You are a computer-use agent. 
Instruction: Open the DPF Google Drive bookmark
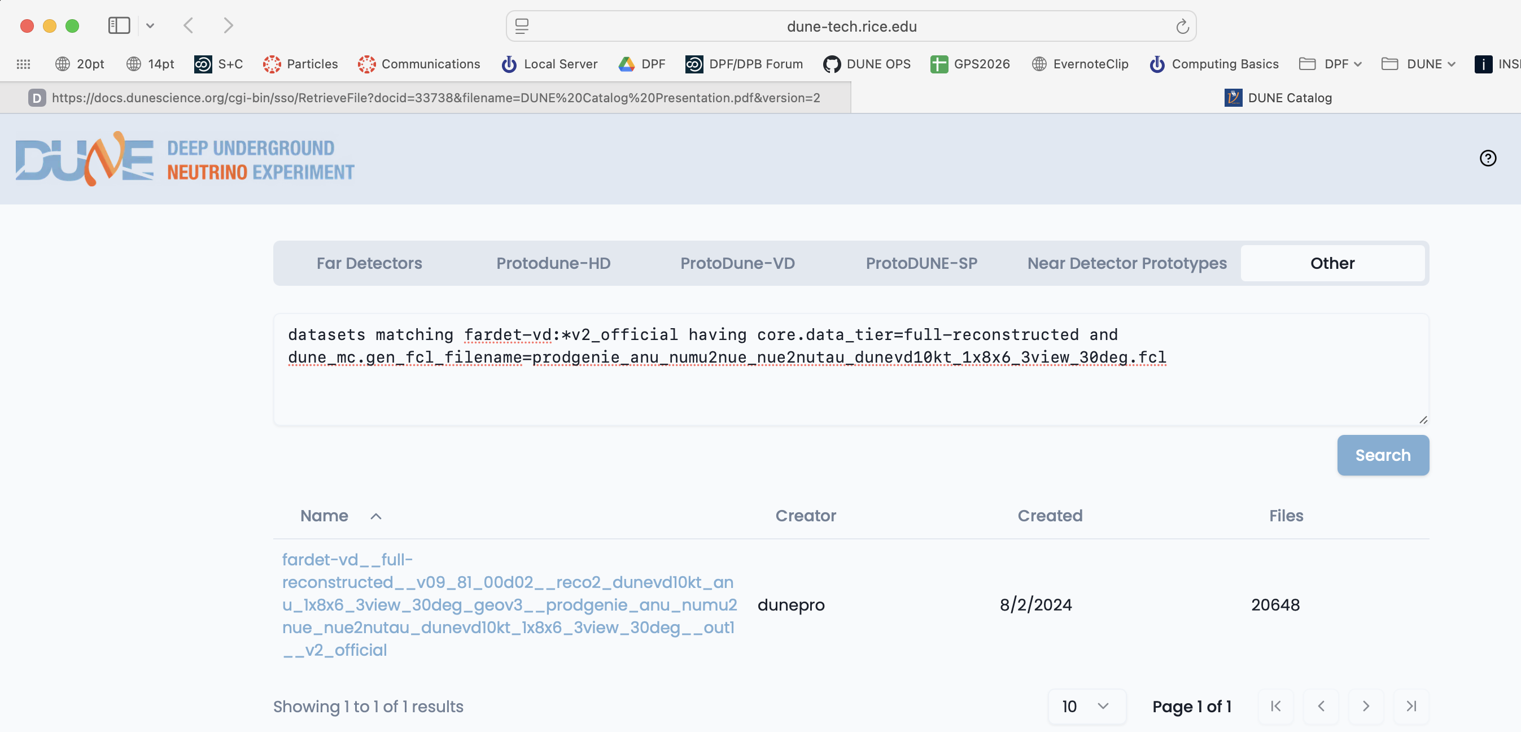click(641, 64)
